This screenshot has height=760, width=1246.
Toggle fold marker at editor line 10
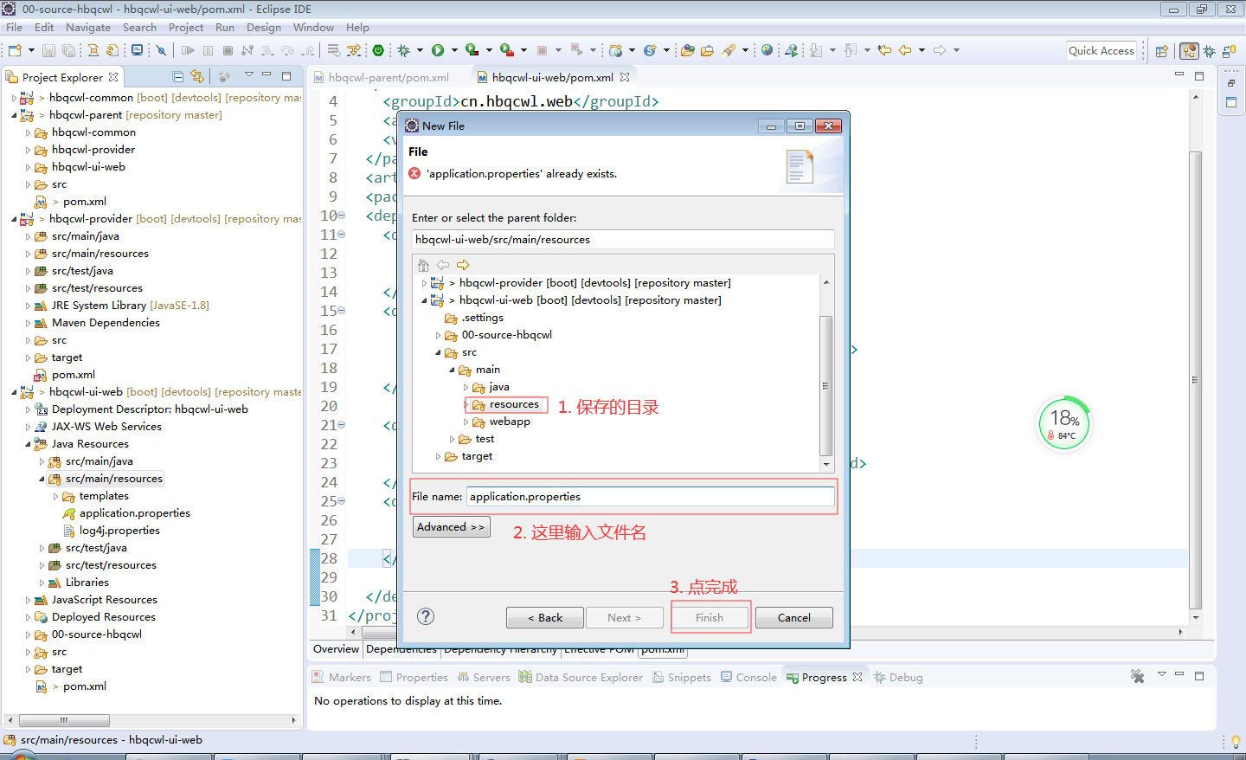tap(341, 216)
